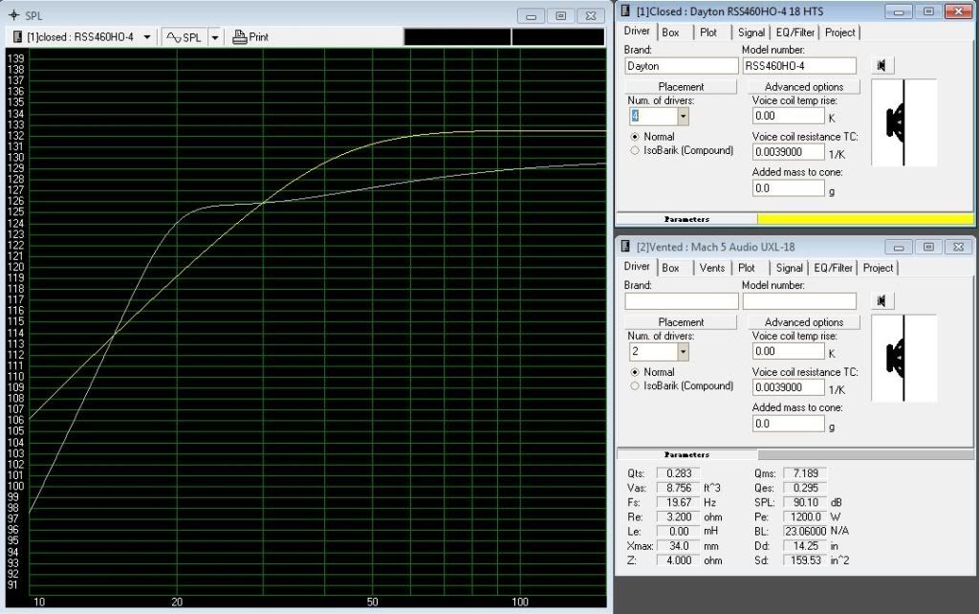
Task: Open the Box tab in Dayton window
Action: tap(670, 33)
